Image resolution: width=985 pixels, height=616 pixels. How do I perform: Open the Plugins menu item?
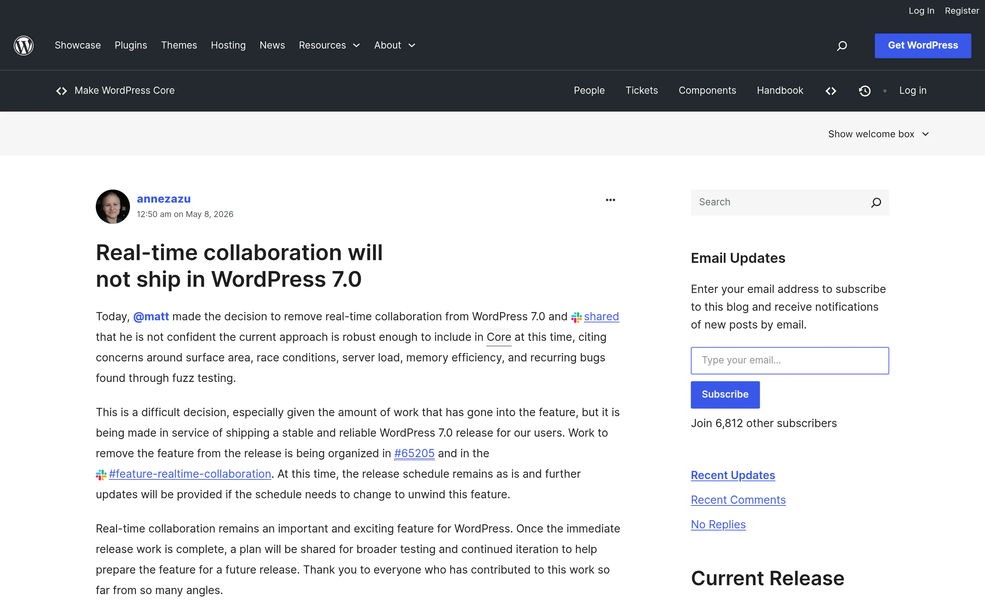pos(131,45)
